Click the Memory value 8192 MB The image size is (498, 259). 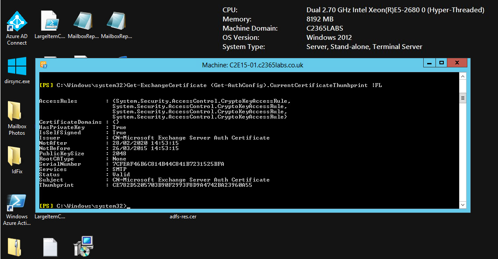pyautogui.click(x=320, y=19)
